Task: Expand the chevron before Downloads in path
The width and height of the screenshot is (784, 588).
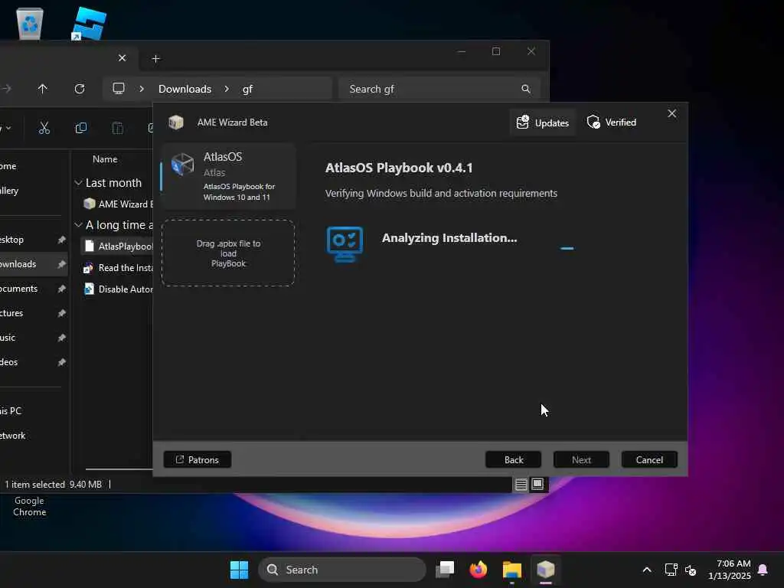Action: pyautogui.click(x=142, y=89)
